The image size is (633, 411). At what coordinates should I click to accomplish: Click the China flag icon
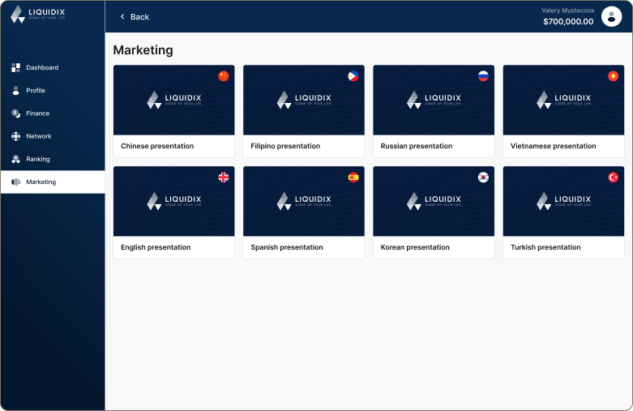[x=224, y=76]
